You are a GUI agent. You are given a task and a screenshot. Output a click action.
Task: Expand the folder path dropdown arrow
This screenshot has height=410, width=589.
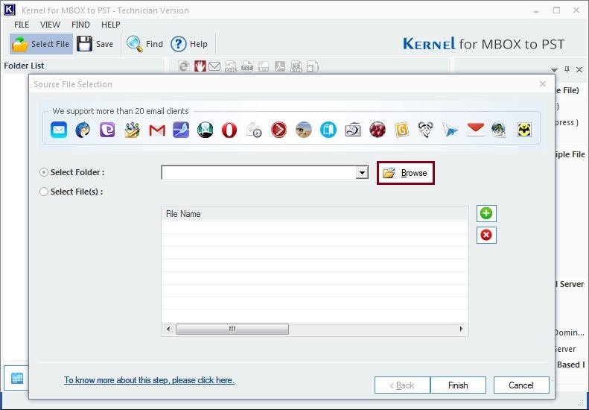point(362,173)
